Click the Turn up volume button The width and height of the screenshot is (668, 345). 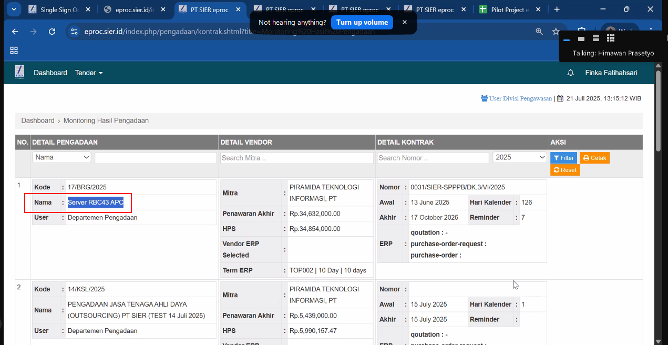[363, 22]
